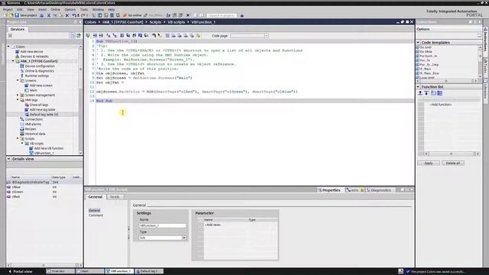Click the Search in project field
Viewport: 489px width, 275px height.
[x=222, y=15]
